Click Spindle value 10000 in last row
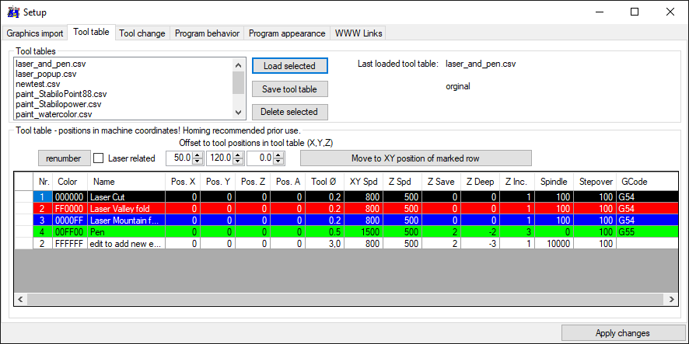The width and height of the screenshot is (689, 344). [x=554, y=244]
